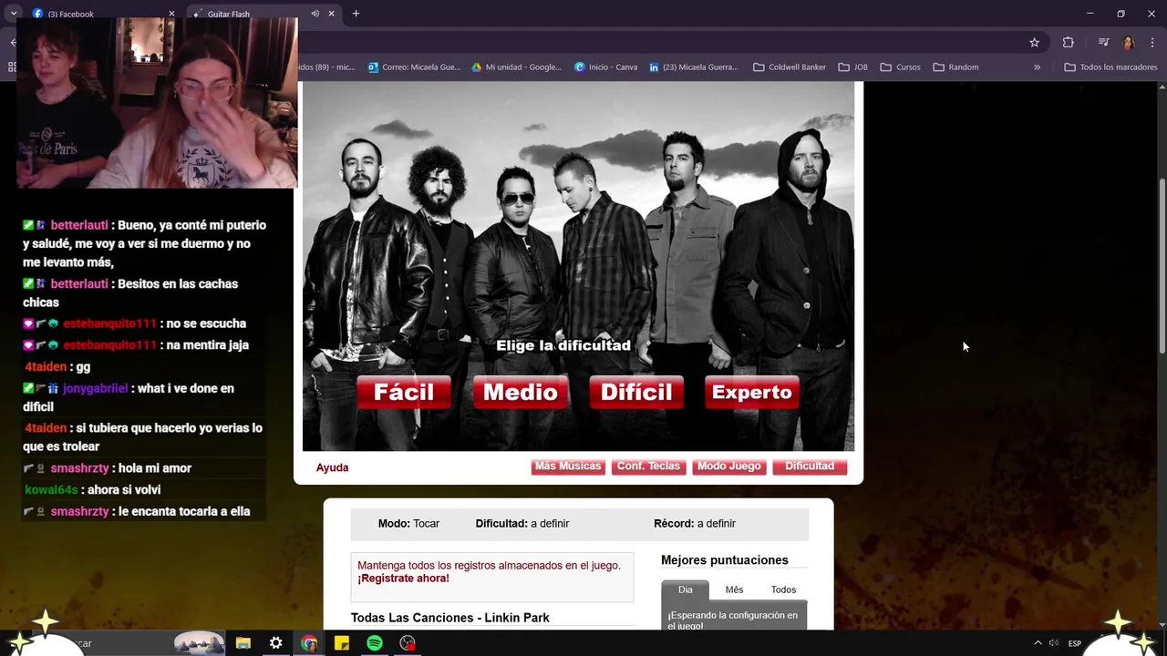Click the Récord: a definir text
Screen dimensions: 1167x656
[x=695, y=524]
